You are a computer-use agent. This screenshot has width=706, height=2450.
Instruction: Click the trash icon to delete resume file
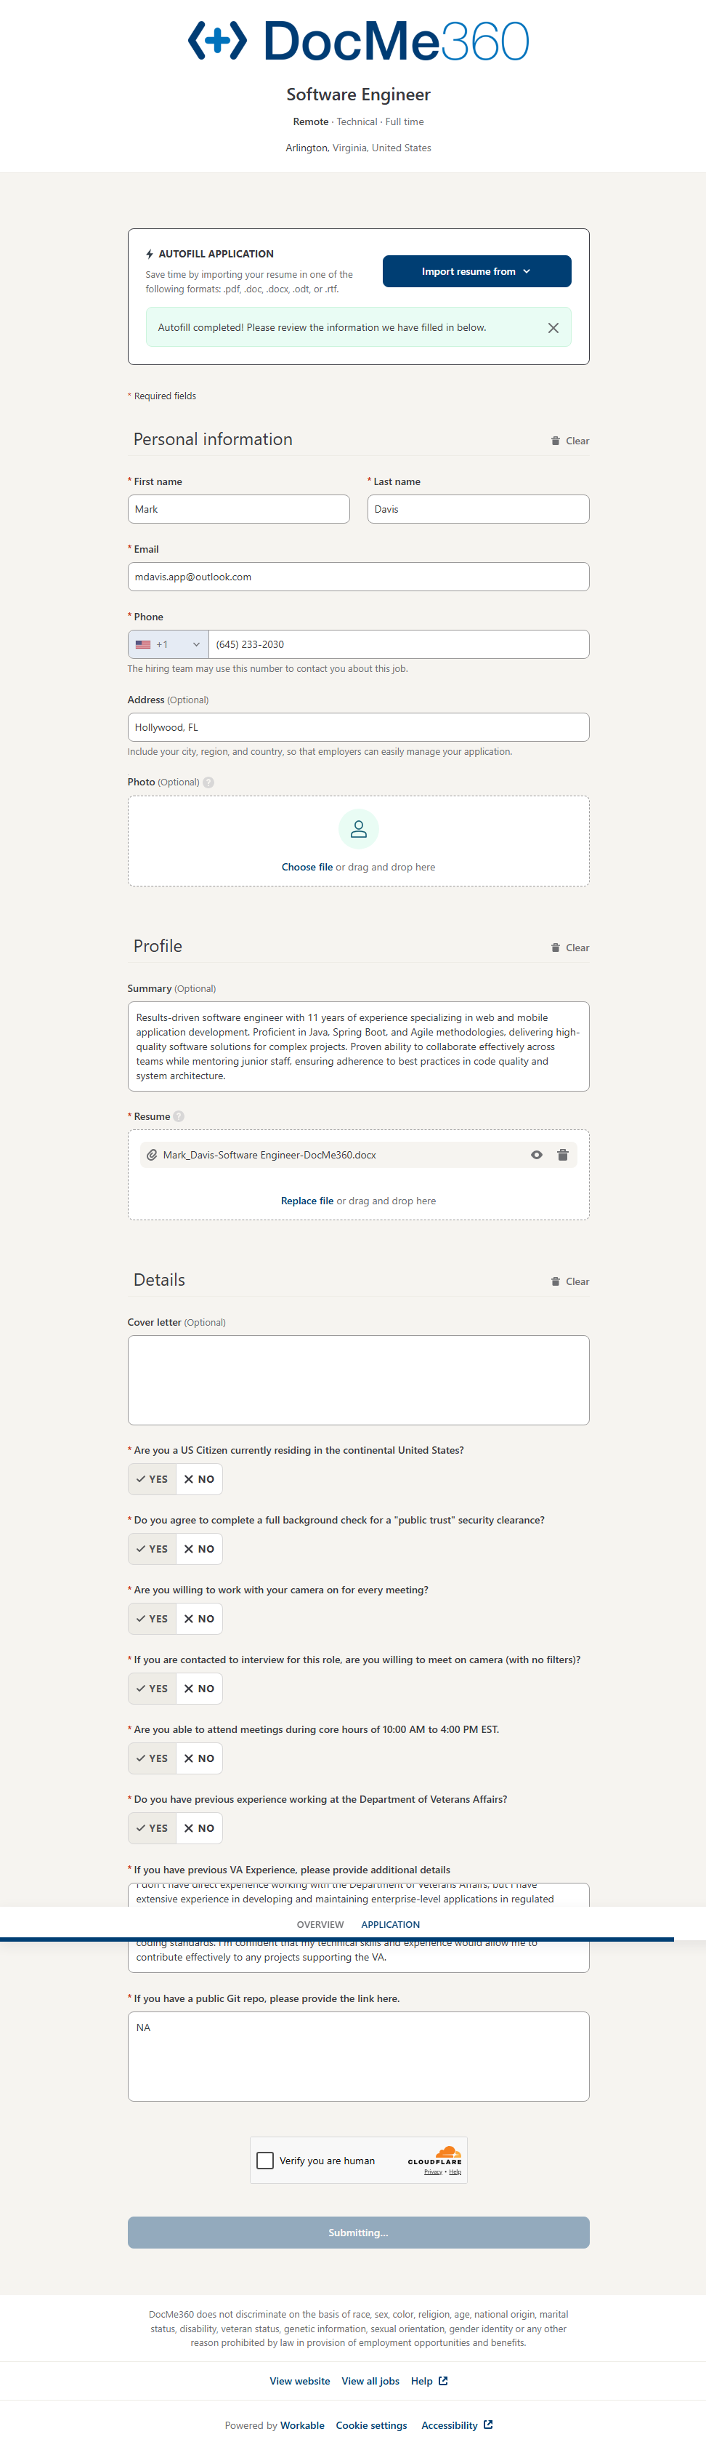(x=562, y=1155)
